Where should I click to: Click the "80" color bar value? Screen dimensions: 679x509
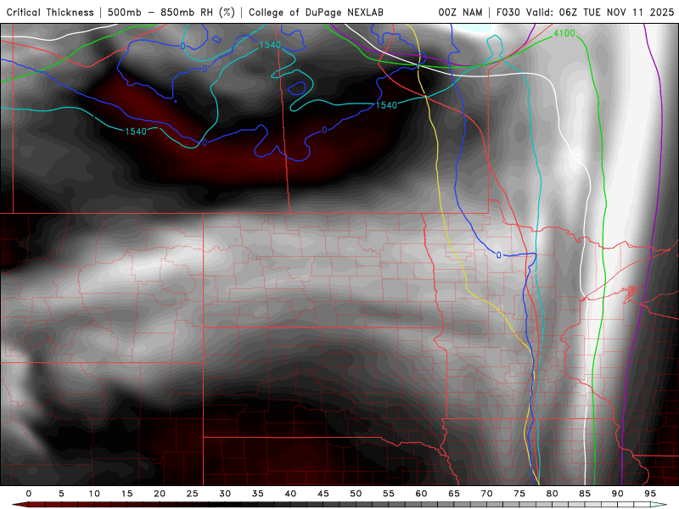click(553, 494)
